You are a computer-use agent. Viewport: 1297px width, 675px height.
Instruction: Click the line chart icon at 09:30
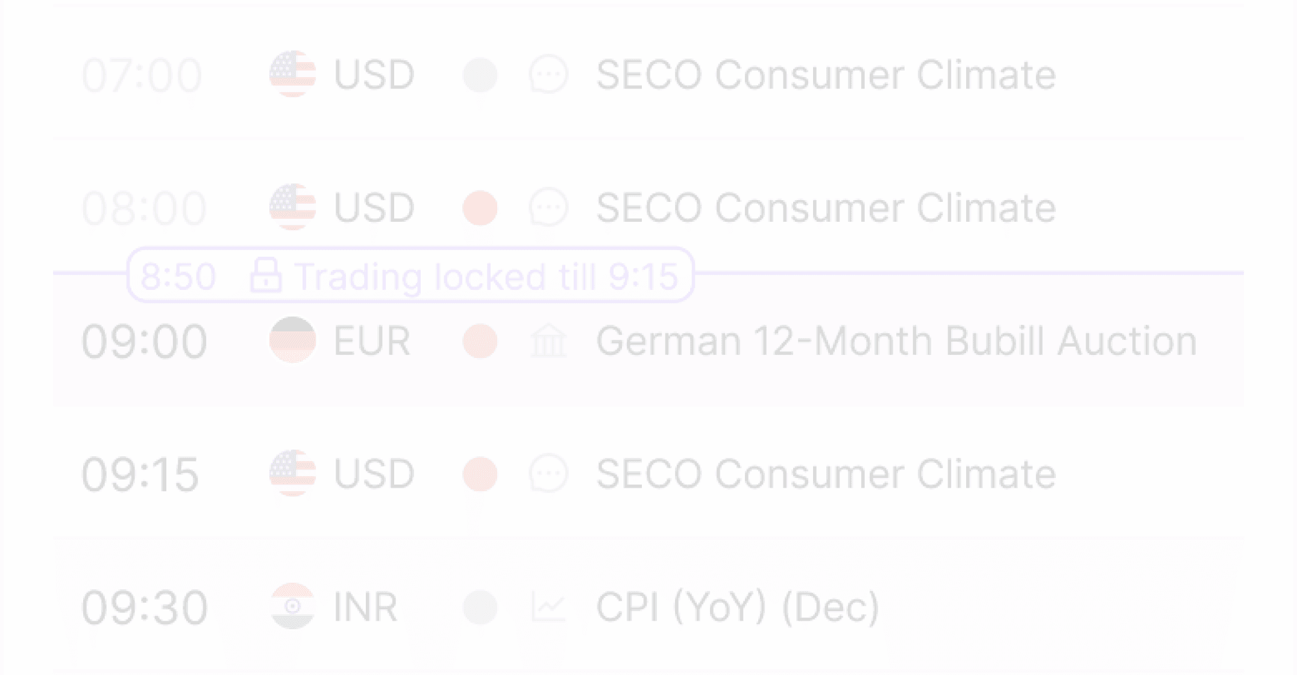pyautogui.click(x=548, y=606)
